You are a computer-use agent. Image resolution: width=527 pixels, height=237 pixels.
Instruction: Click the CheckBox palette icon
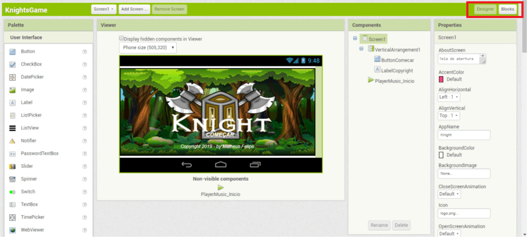pos(12,64)
